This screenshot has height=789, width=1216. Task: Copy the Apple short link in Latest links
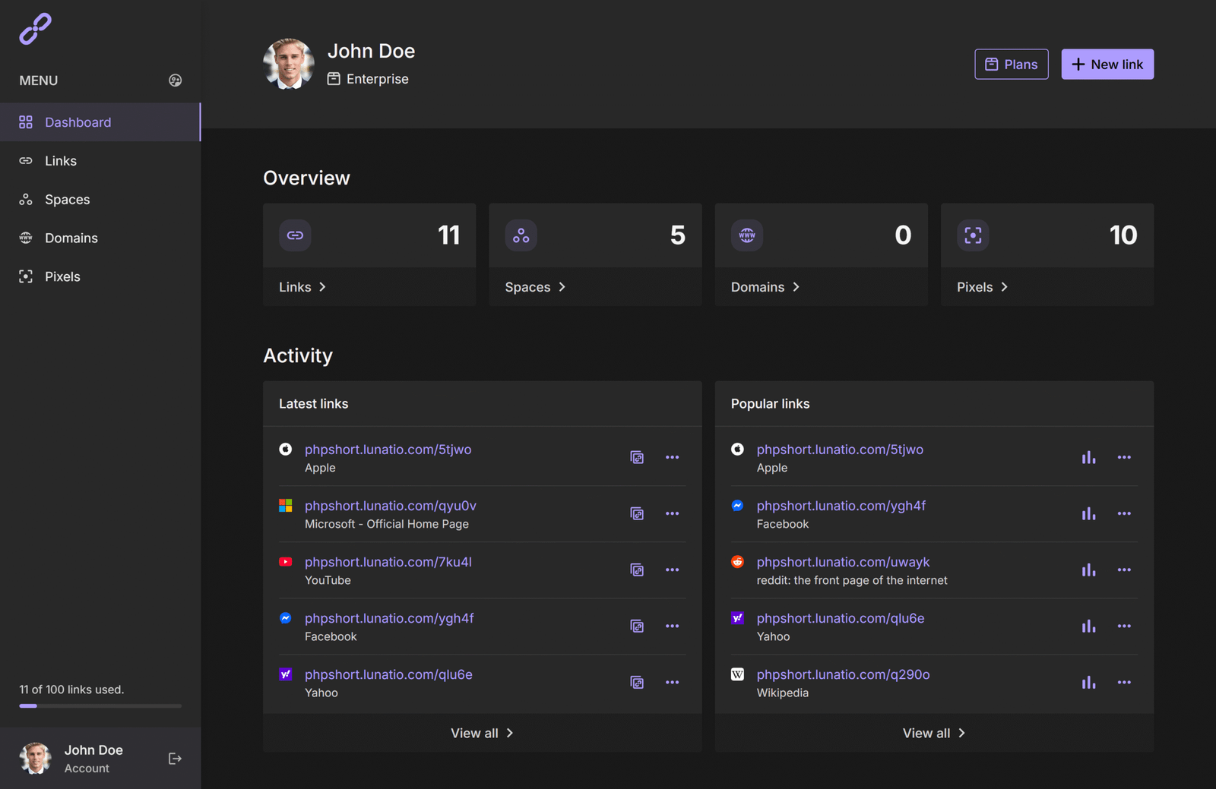[637, 457]
